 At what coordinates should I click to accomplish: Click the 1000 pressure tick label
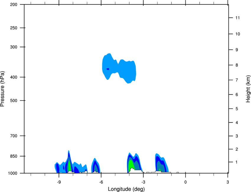13,173
